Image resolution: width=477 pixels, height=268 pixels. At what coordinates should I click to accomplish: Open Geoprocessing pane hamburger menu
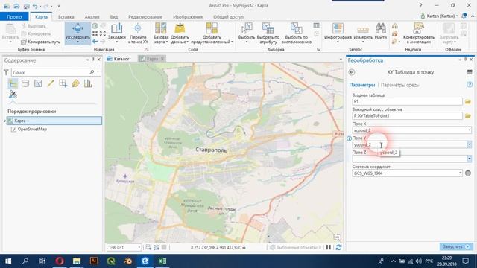pyautogui.click(x=470, y=72)
